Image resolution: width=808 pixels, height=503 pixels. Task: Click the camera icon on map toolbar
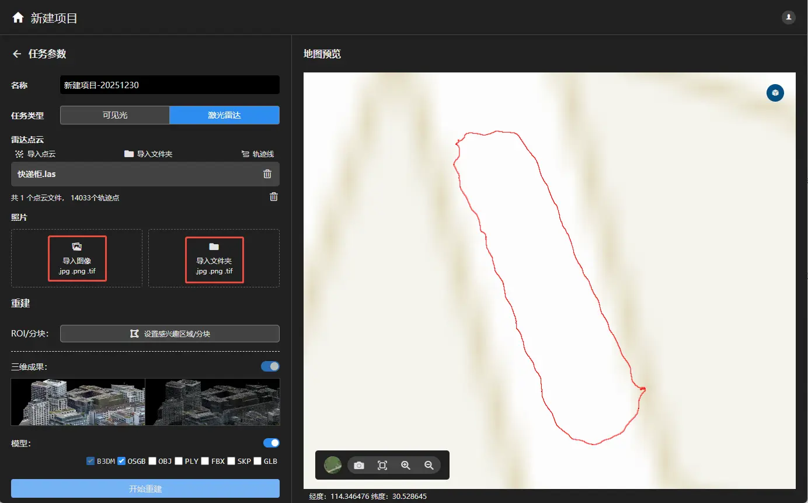pos(359,465)
